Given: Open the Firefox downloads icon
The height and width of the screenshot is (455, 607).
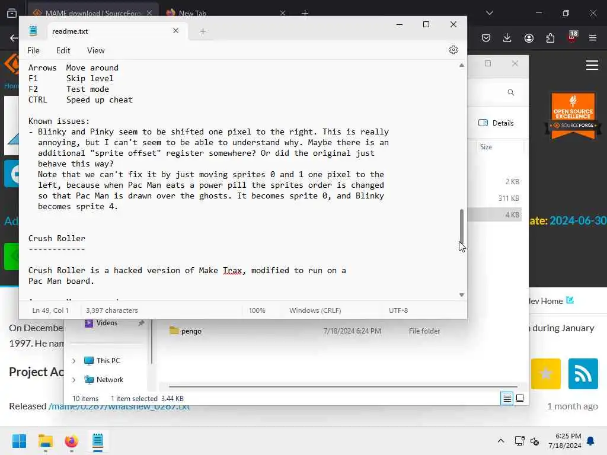Looking at the screenshot, I should pyautogui.click(x=507, y=38).
